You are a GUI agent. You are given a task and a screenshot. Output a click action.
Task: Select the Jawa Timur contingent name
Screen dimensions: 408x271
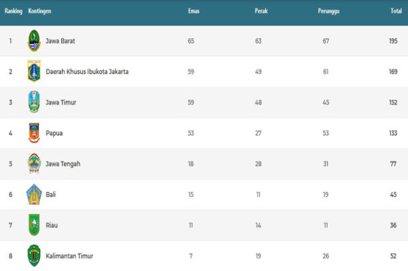click(61, 103)
